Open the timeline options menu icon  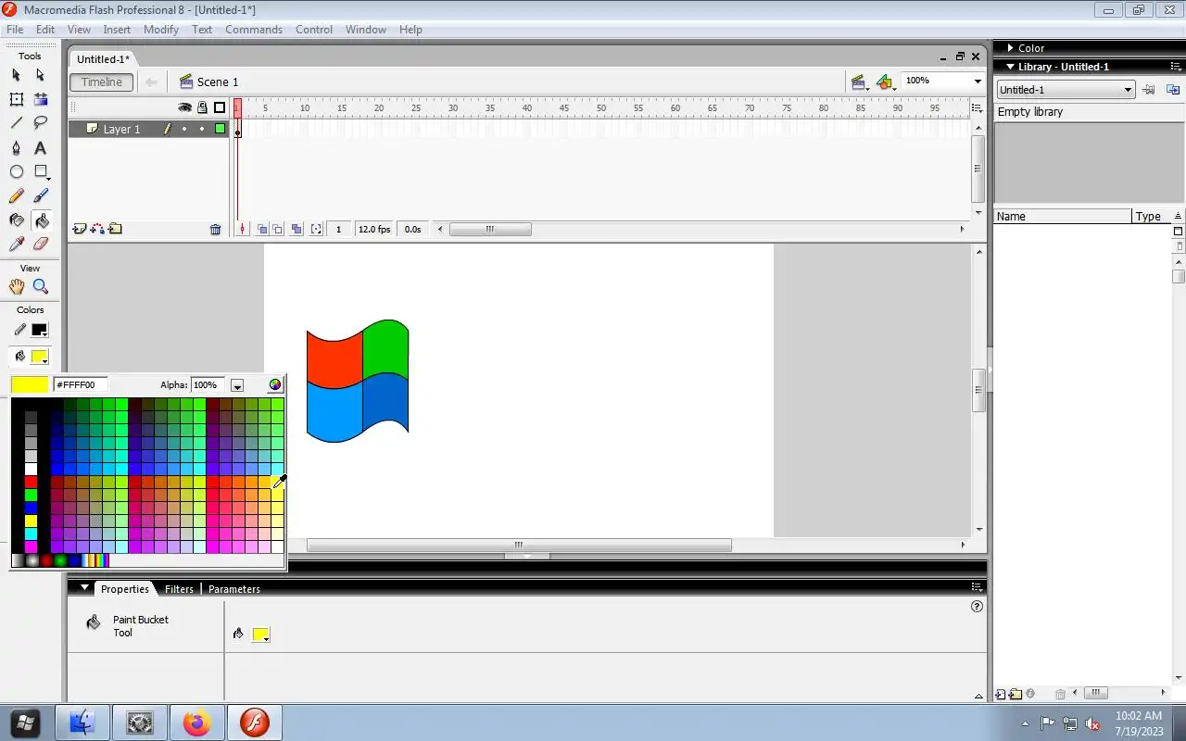977,108
